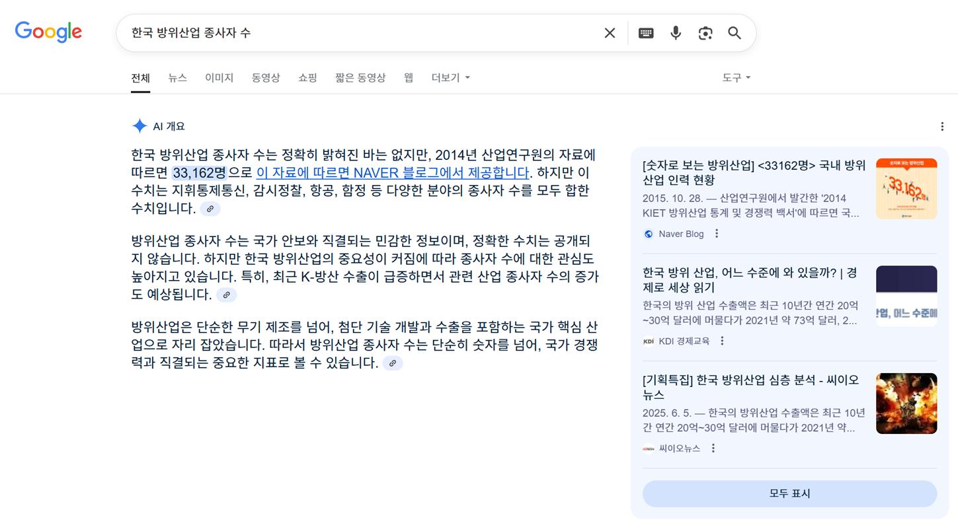Open options for Naver Blog result
Image resolution: width=958 pixels, height=525 pixels.
pyautogui.click(x=717, y=234)
